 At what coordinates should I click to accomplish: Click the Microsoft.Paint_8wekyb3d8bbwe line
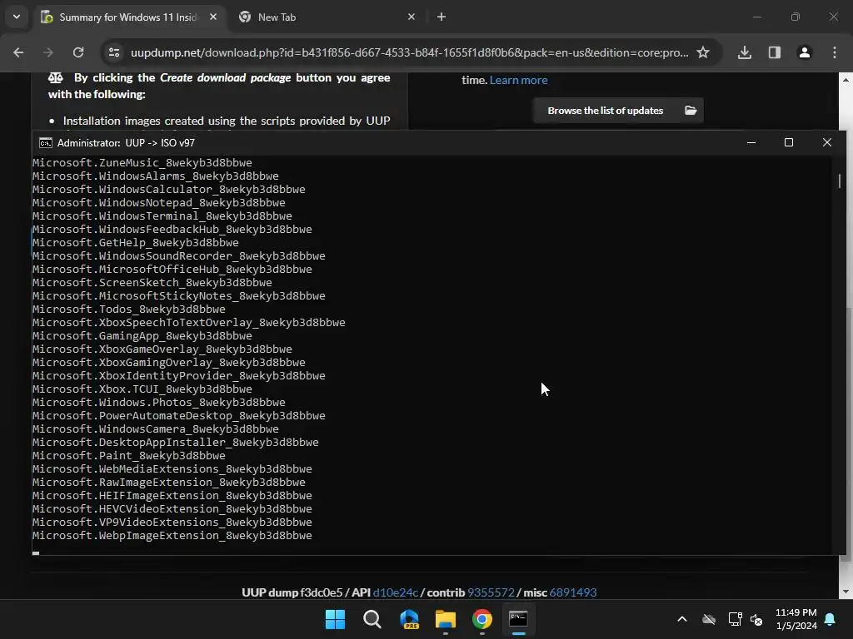coord(128,456)
